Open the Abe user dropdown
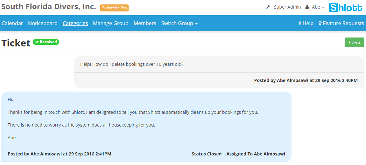The image size is (366, 165). point(318,7)
